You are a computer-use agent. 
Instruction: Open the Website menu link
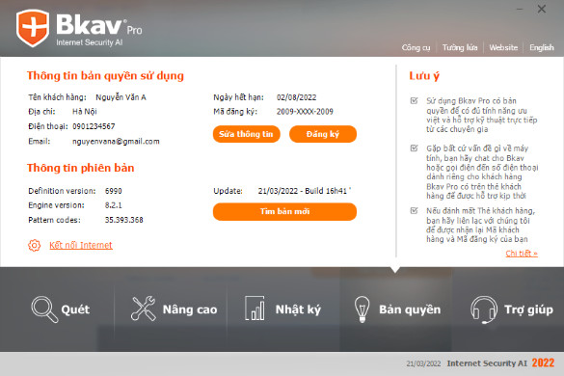[x=503, y=47]
